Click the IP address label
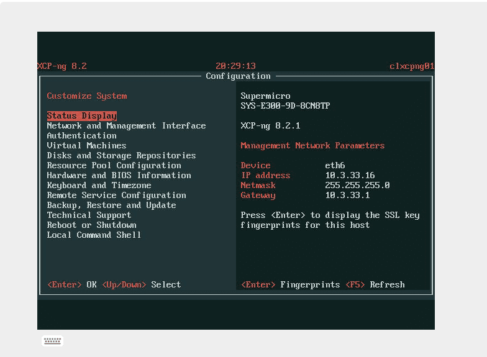The width and height of the screenshot is (487, 357). (x=266, y=175)
